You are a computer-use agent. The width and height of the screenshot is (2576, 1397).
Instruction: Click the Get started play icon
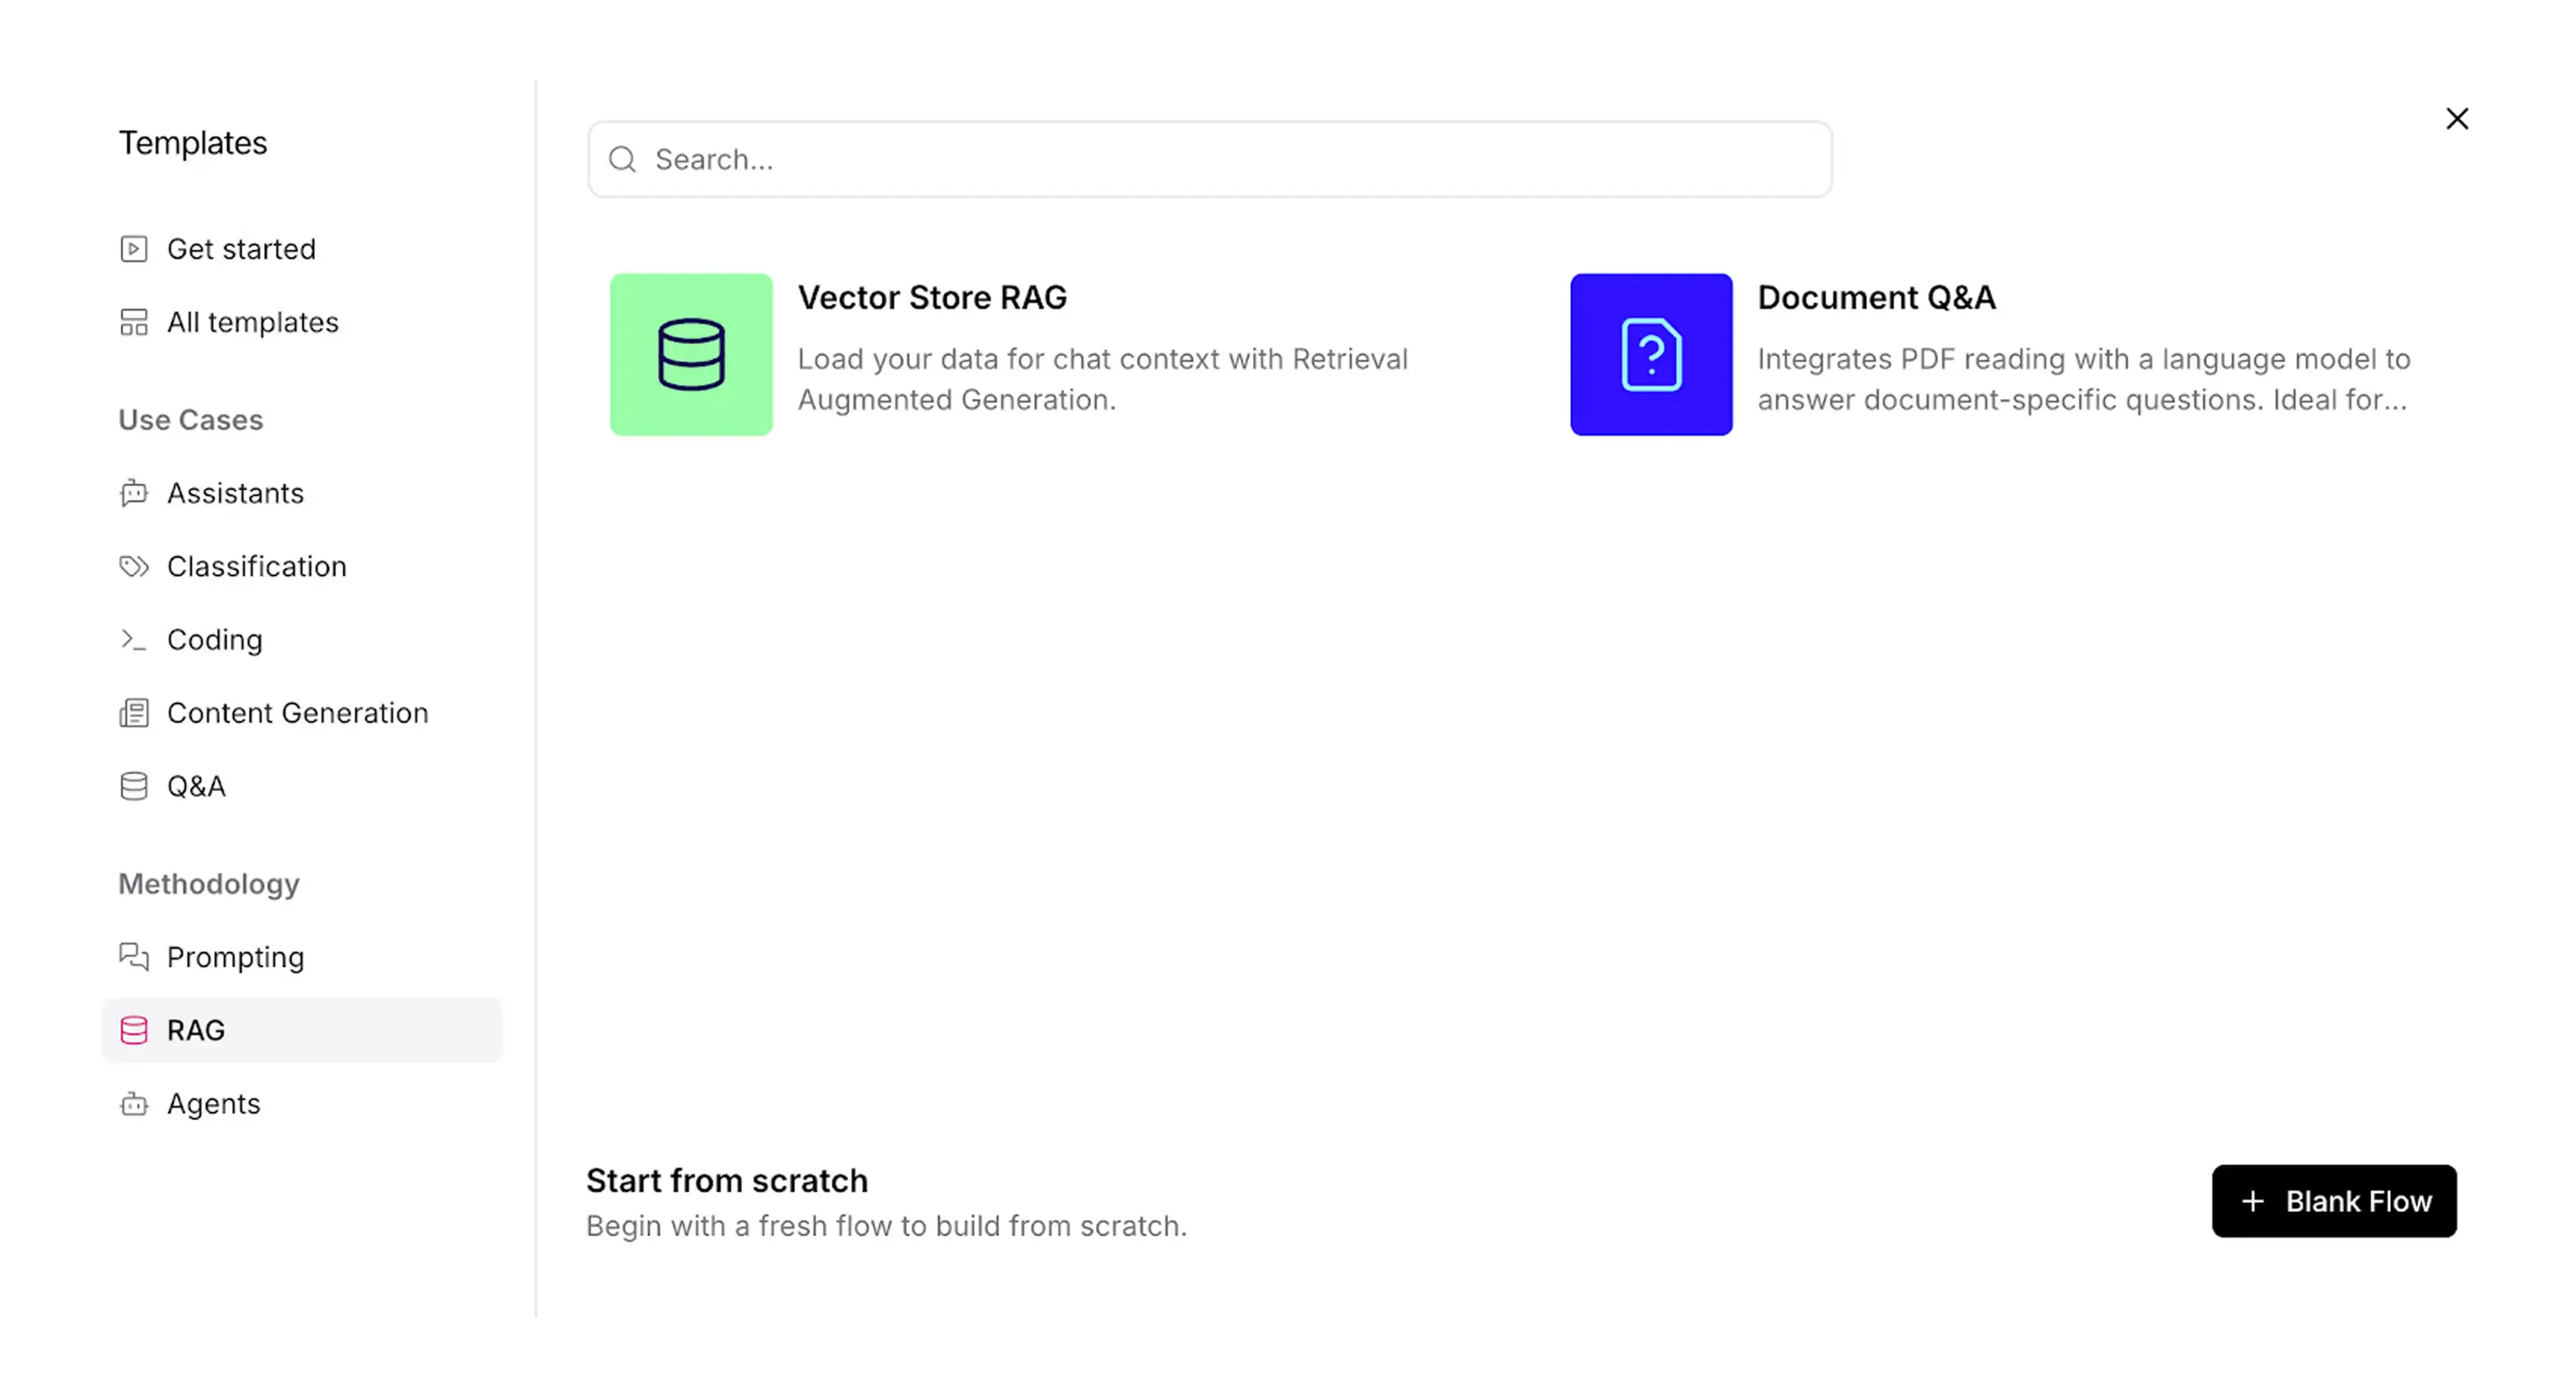134,249
